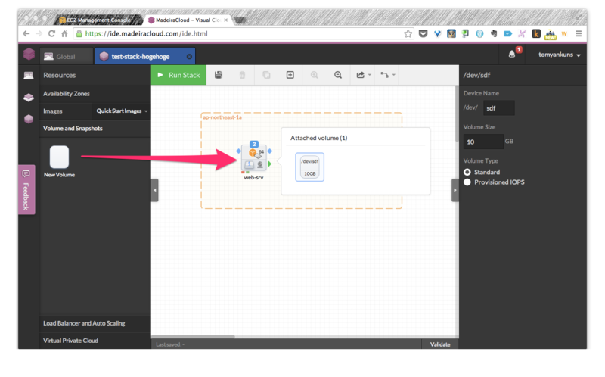Click the Validate button
This screenshot has width=605, height=377.
coord(440,344)
